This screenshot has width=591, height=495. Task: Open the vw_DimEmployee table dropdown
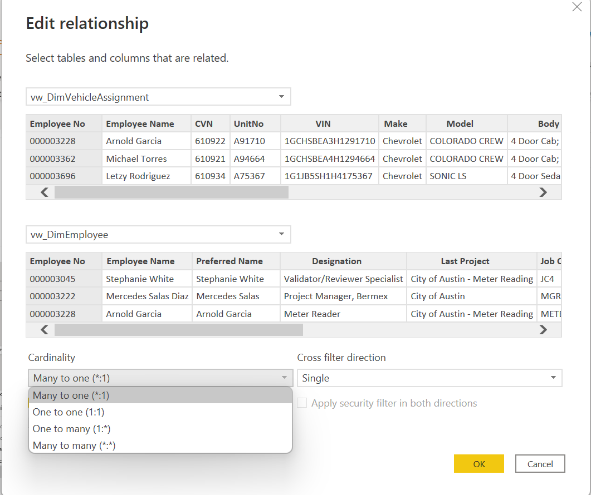click(x=282, y=234)
